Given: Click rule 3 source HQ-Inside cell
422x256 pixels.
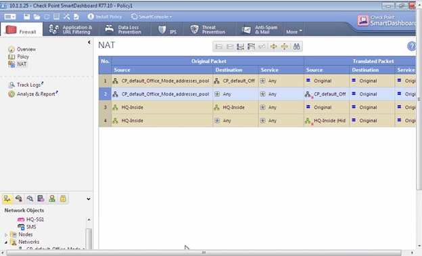Looking at the screenshot, I should (162, 107).
